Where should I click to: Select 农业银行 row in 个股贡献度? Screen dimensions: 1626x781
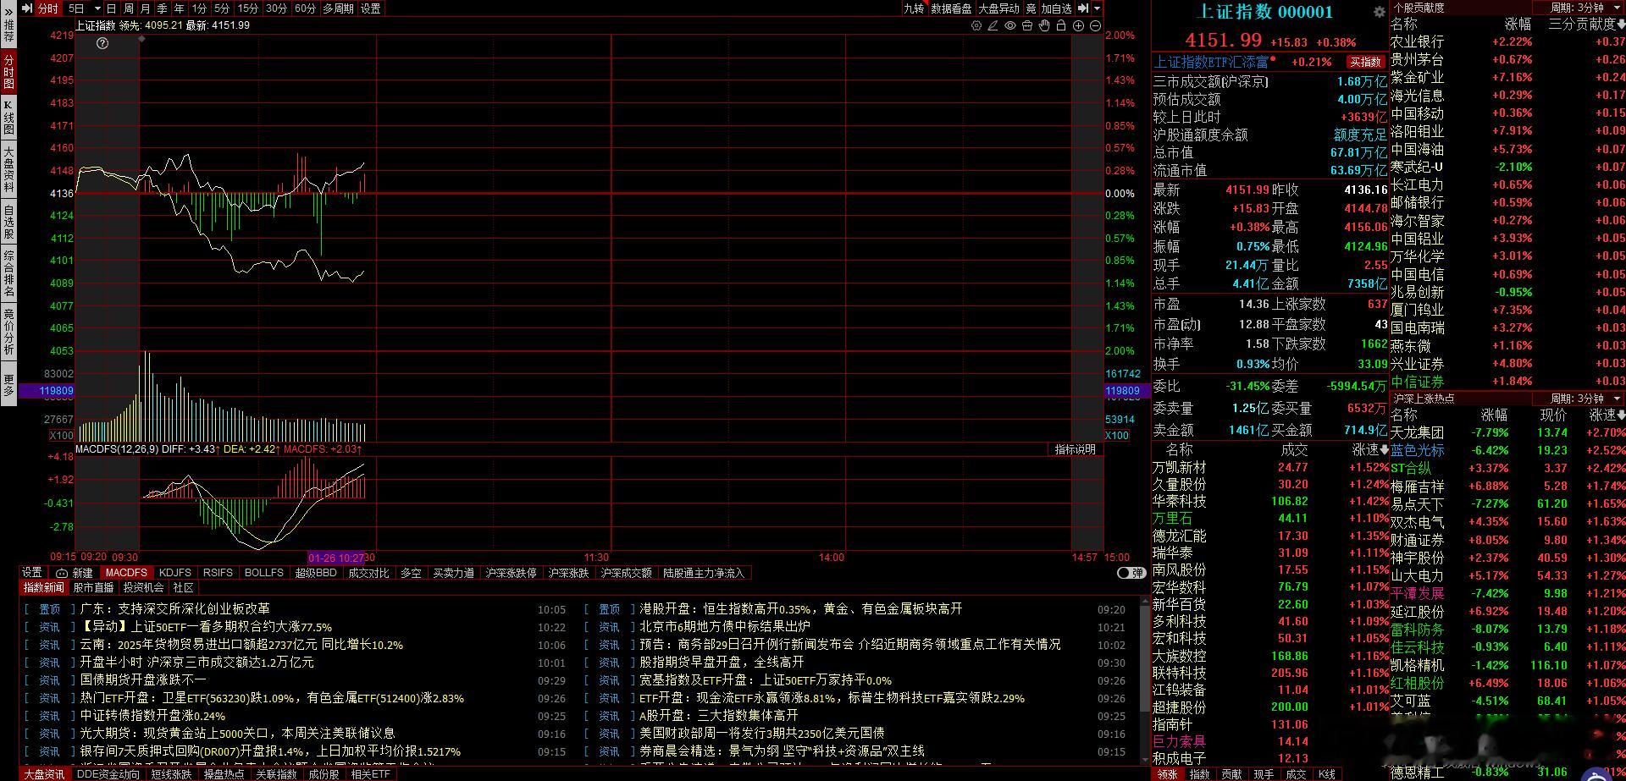1507,41
